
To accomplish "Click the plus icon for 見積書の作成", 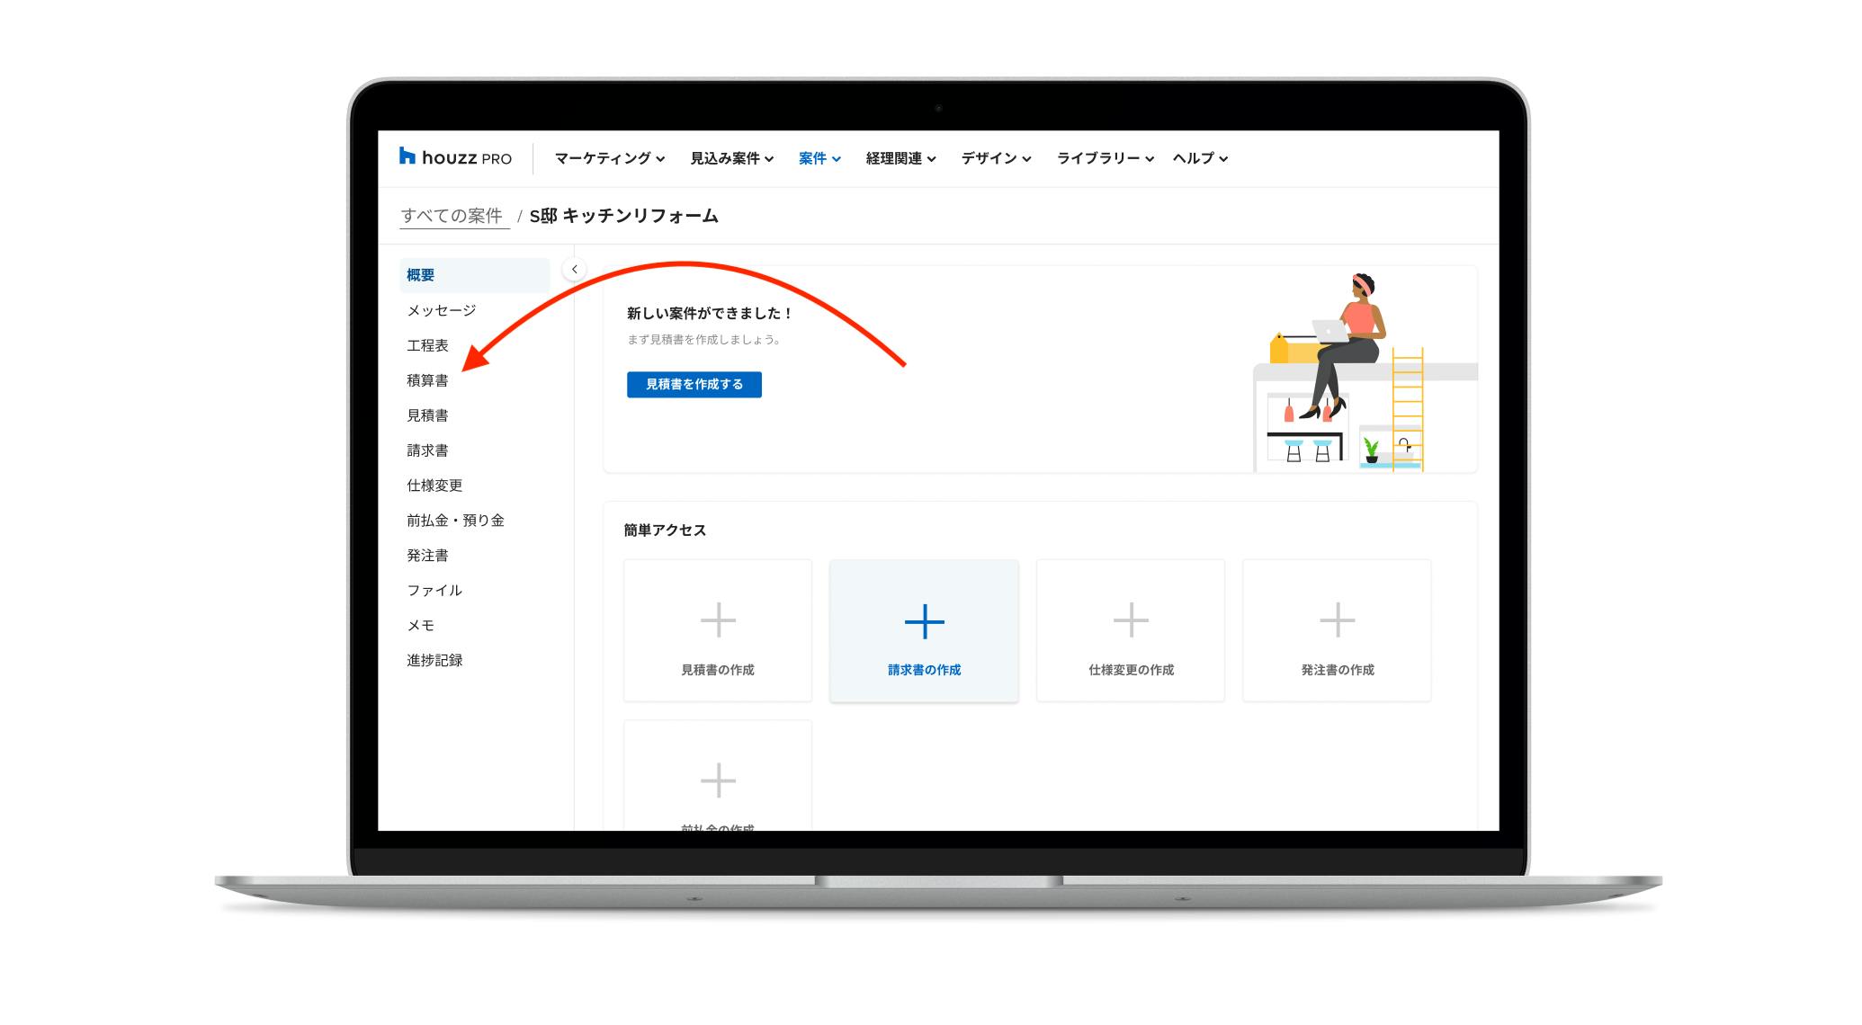I will [x=718, y=620].
